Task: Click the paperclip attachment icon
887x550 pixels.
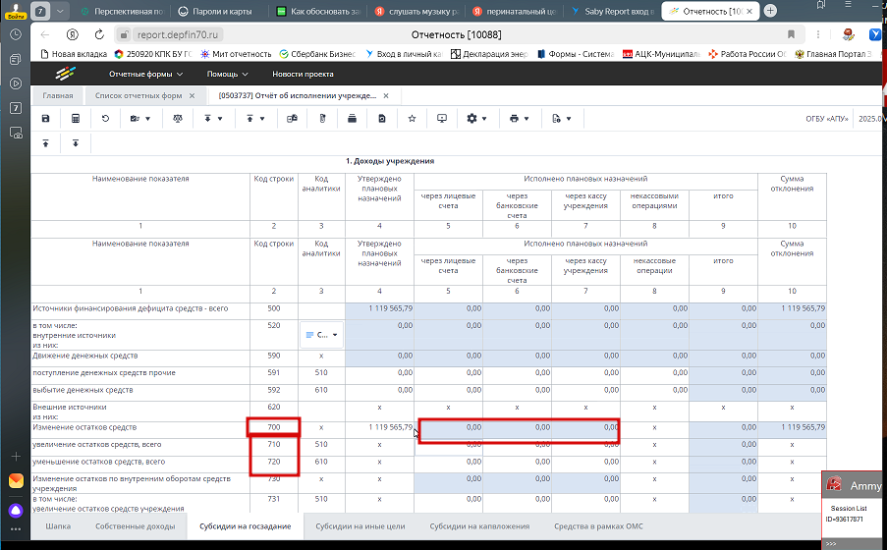Action: point(322,119)
